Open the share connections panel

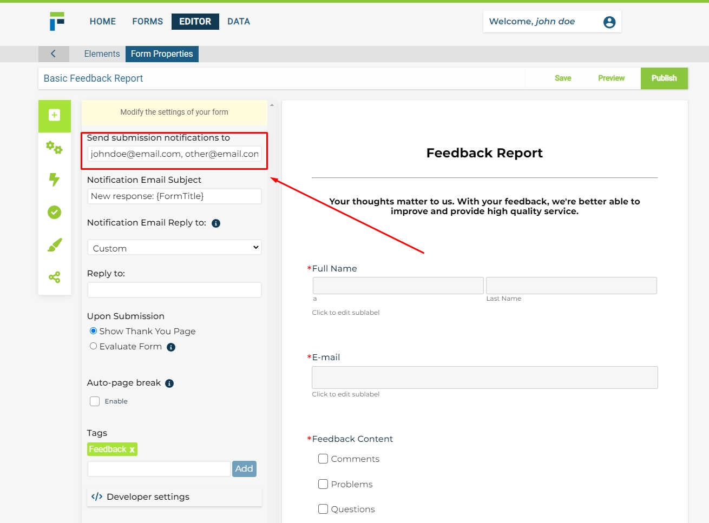[x=54, y=277]
